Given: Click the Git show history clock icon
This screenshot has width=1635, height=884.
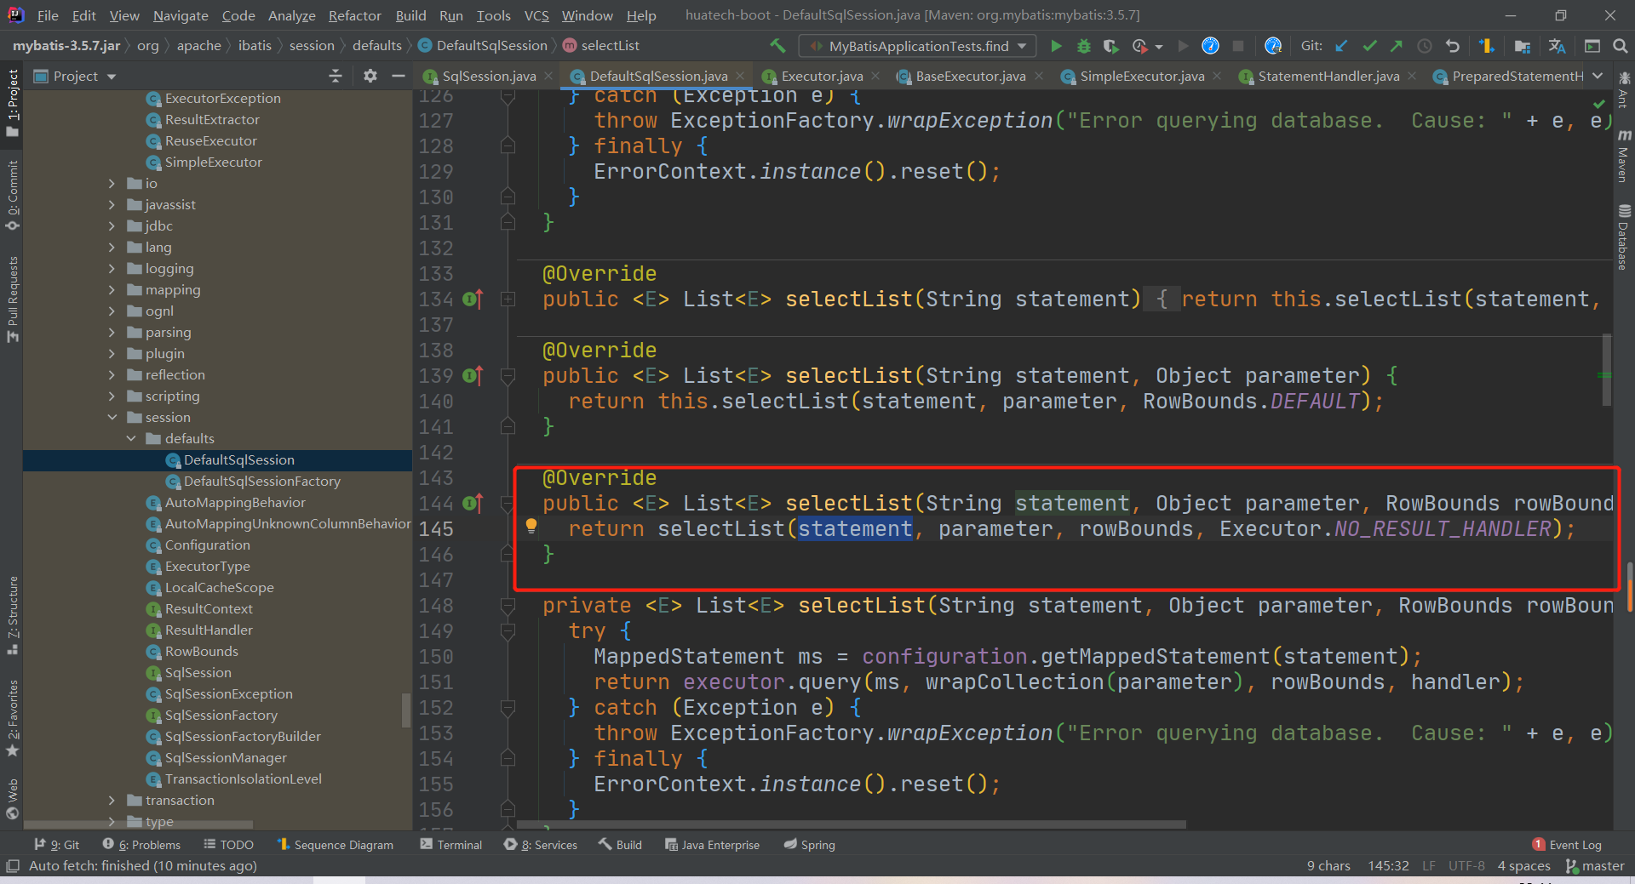Looking at the screenshot, I should click(x=1425, y=46).
